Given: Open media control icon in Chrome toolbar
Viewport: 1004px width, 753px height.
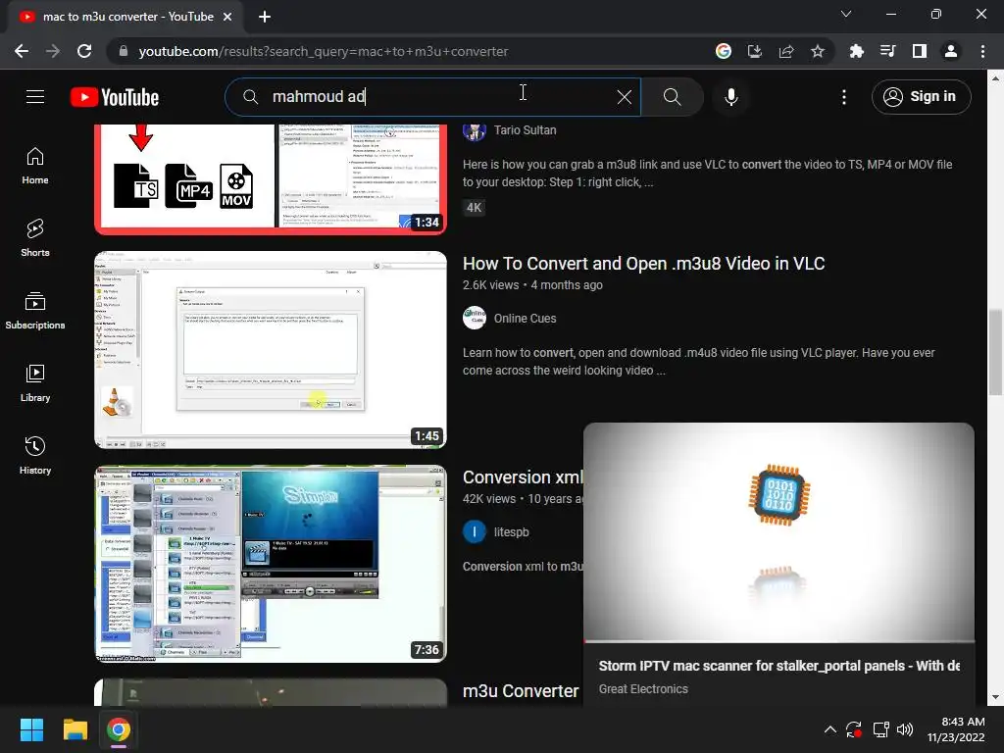Looking at the screenshot, I should (887, 51).
